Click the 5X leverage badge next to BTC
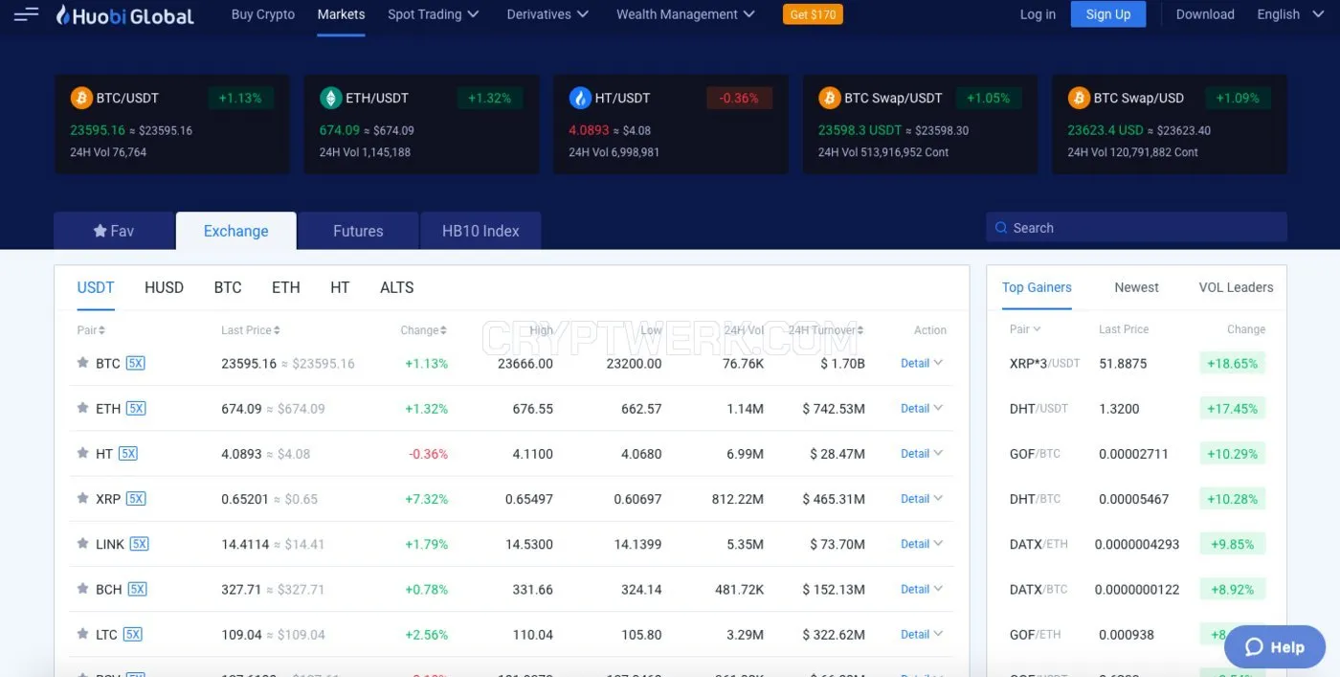The width and height of the screenshot is (1340, 677). click(x=135, y=363)
